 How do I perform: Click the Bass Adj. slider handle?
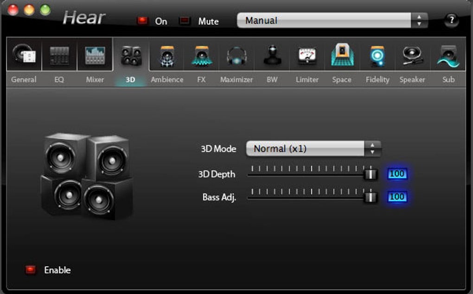[371, 197]
